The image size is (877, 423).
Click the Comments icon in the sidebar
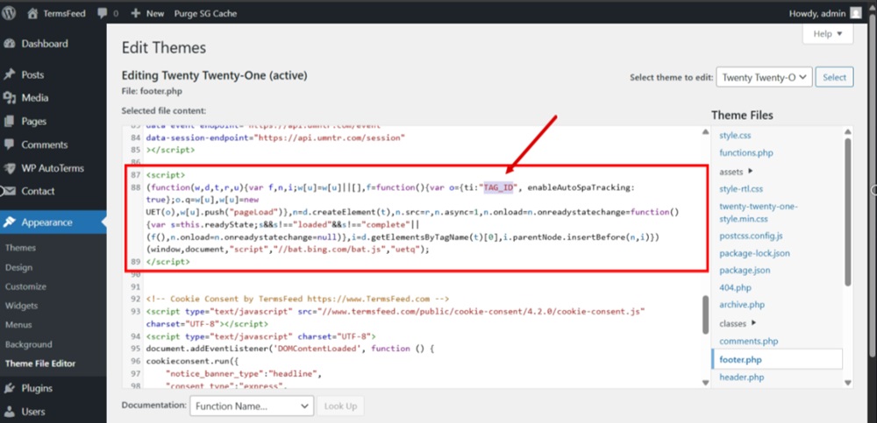(x=9, y=145)
